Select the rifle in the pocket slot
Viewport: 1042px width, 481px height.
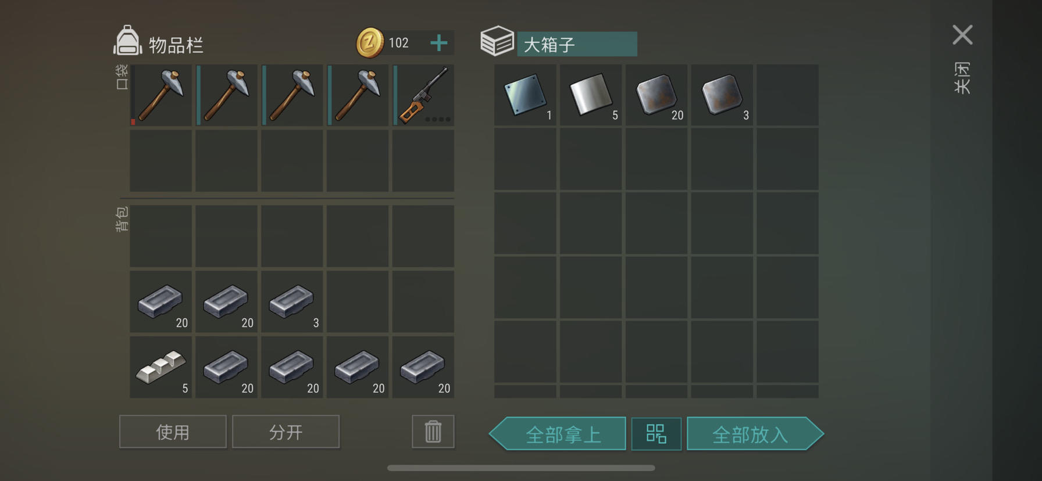pos(423,95)
